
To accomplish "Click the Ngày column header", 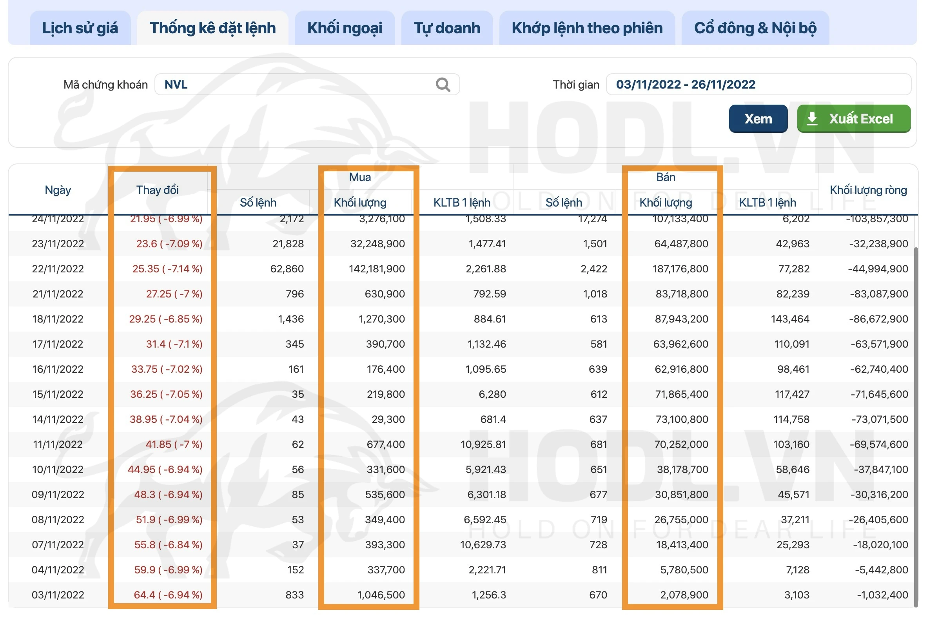I will pyautogui.click(x=58, y=190).
